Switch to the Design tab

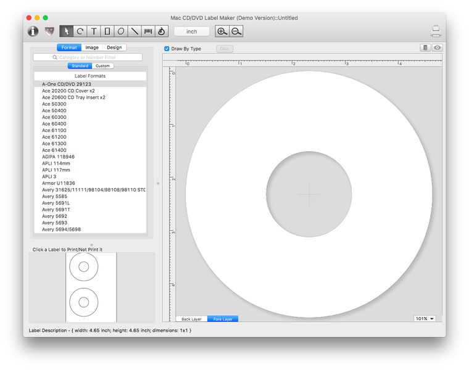114,47
